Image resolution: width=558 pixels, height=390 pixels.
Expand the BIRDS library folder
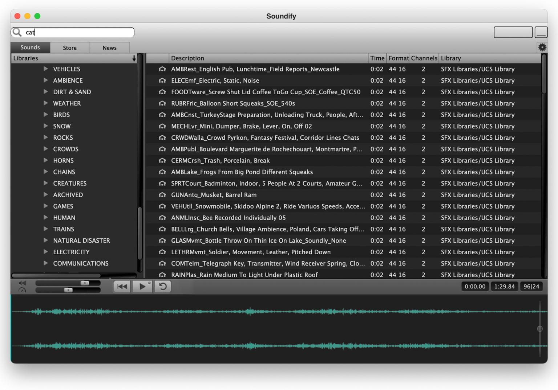pyautogui.click(x=46, y=114)
